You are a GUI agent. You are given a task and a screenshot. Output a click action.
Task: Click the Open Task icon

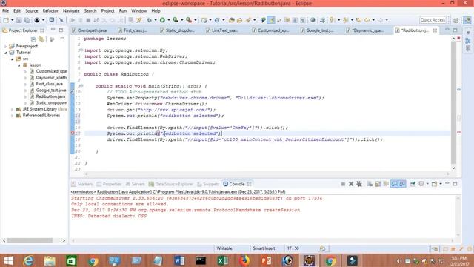(x=239, y=20)
